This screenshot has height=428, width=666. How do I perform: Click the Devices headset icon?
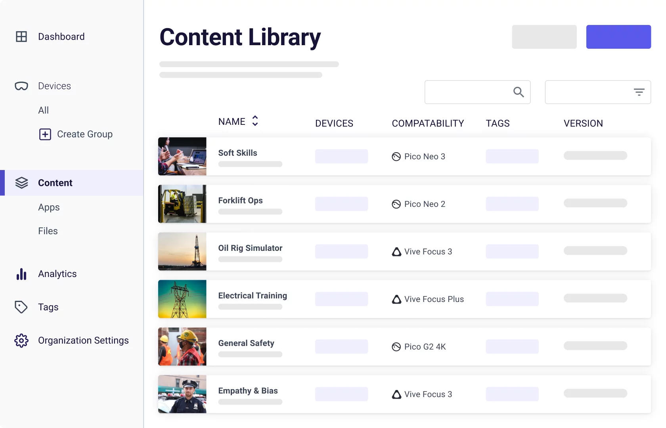[21, 86]
